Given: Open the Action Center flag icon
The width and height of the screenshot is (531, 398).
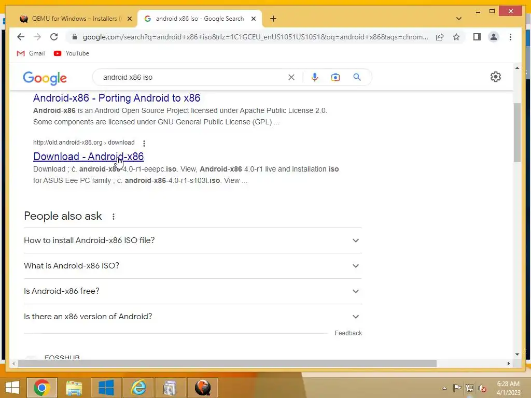Looking at the screenshot, I should point(457,388).
